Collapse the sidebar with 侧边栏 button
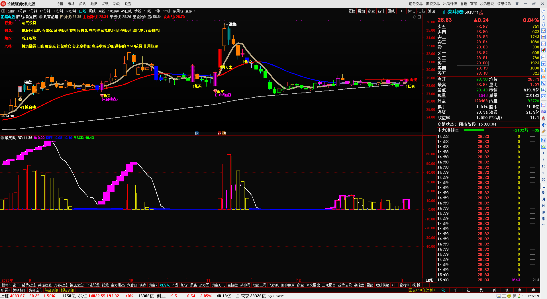This screenshot has width=547, height=299. coord(429,290)
